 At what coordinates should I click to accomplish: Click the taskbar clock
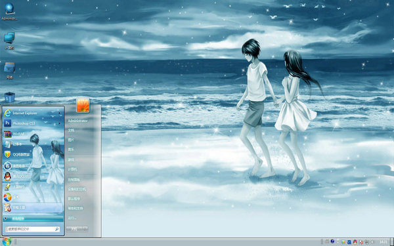coord(383,242)
